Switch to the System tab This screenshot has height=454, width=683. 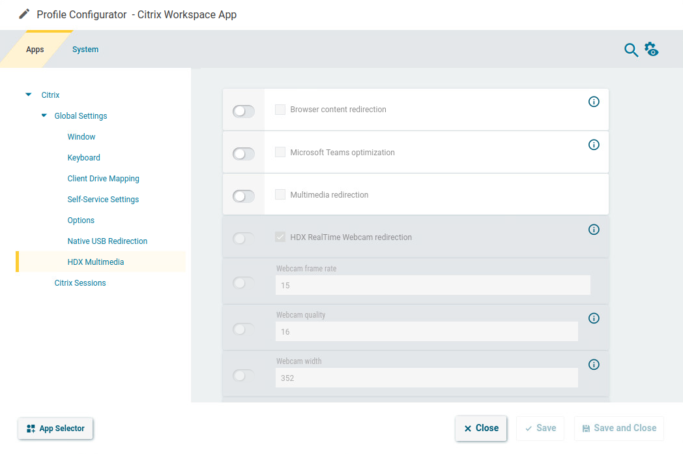85,50
